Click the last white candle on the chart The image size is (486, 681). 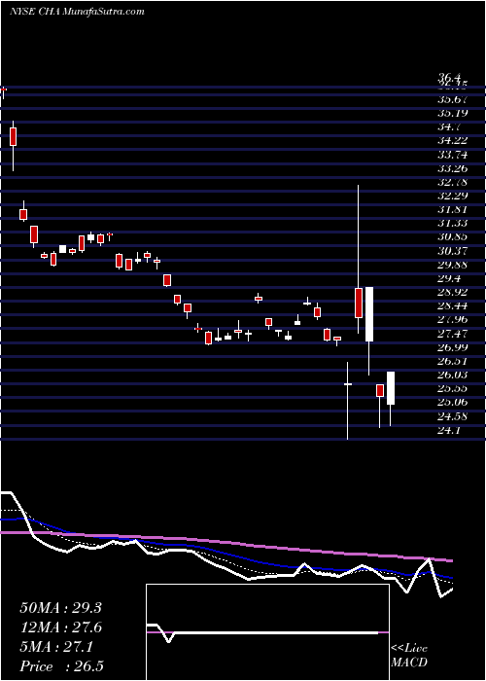click(391, 388)
